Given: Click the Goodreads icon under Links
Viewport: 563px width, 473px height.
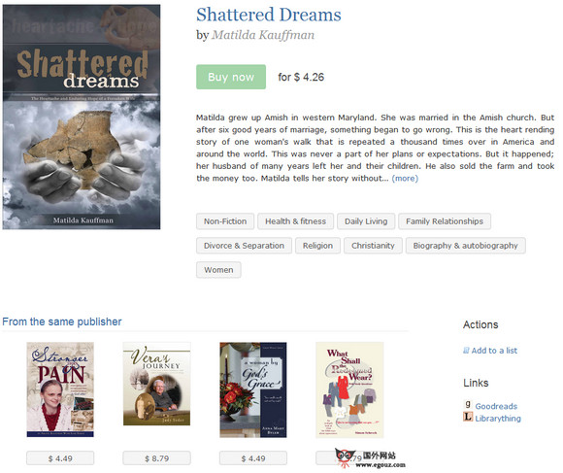Looking at the screenshot, I should 468,405.
